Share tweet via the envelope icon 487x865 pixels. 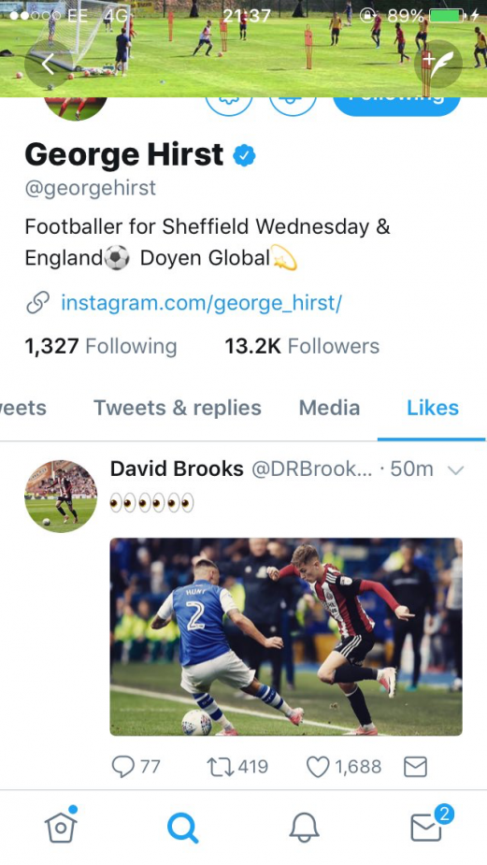coord(415,766)
